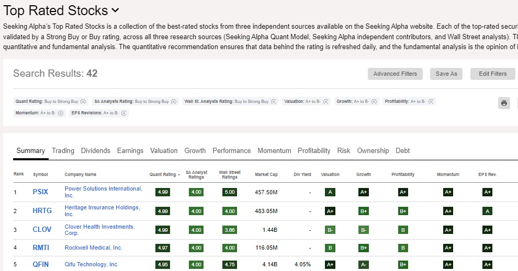
Task: Remove the Valuation filter chip
Action: (326, 101)
